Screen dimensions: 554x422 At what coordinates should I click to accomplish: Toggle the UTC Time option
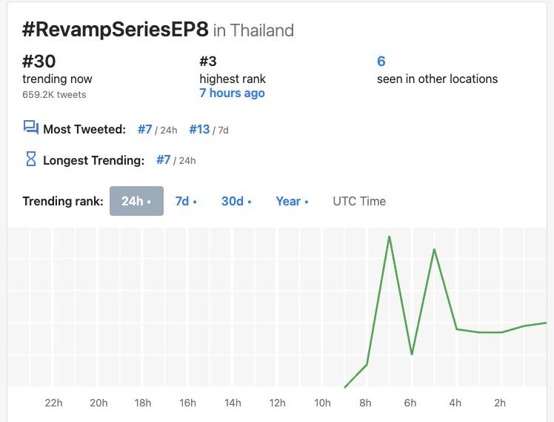[359, 201]
